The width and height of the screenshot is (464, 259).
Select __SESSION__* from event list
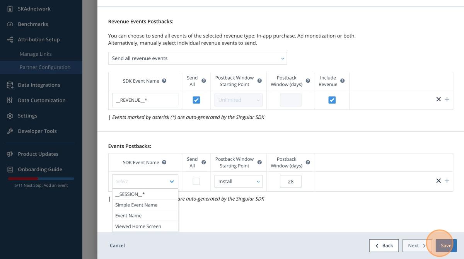(130, 194)
